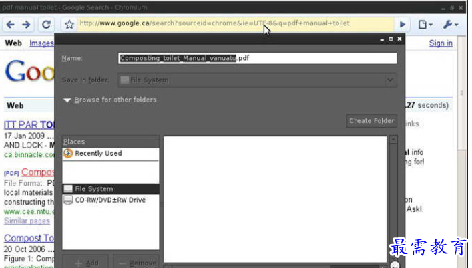
Task: Open the ITT PAR search result
Action: [29, 125]
